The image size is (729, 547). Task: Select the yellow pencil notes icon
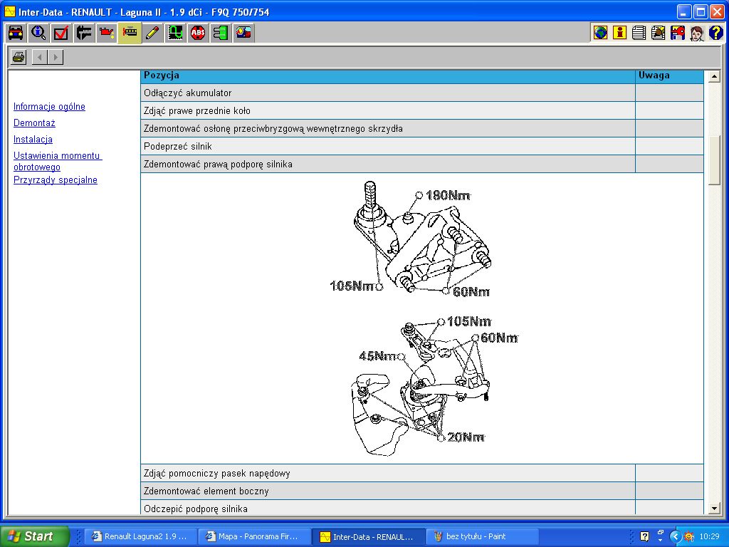152,33
